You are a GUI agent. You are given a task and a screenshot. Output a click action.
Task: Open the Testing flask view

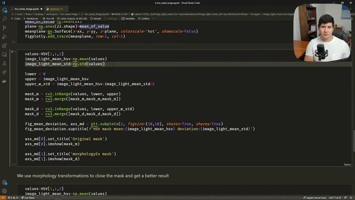(x=4, y=63)
